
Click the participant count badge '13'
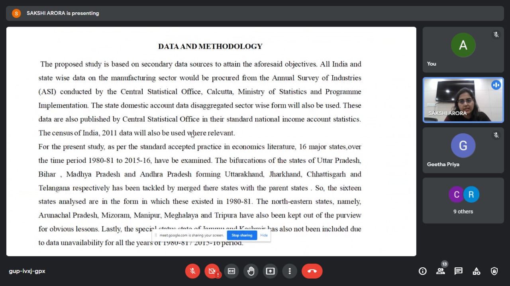point(445,264)
